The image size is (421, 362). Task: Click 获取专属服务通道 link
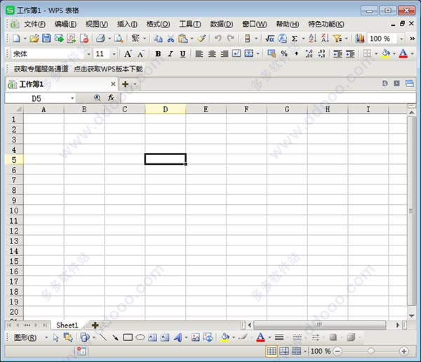point(41,69)
